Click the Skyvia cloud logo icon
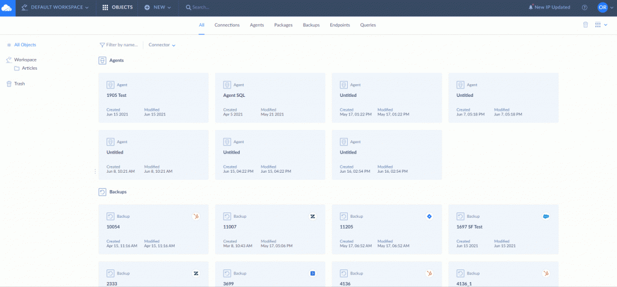The image size is (617, 287). 7,8
